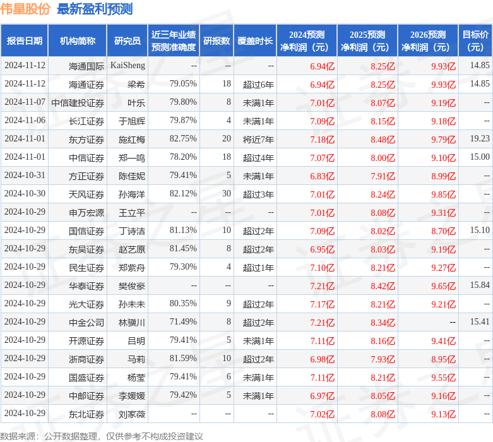Screen dimensions: 493x442
Task: Click researcher 吕明
Action: (x=136, y=341)
